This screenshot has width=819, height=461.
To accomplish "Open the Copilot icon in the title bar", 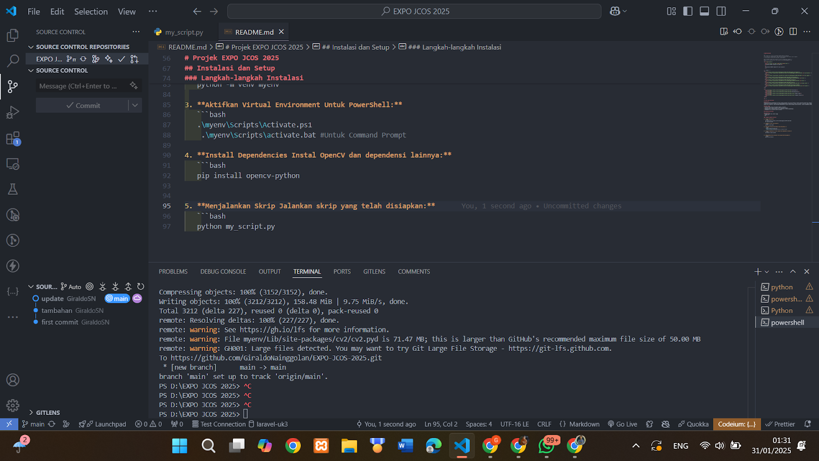I will pos(615,11).
